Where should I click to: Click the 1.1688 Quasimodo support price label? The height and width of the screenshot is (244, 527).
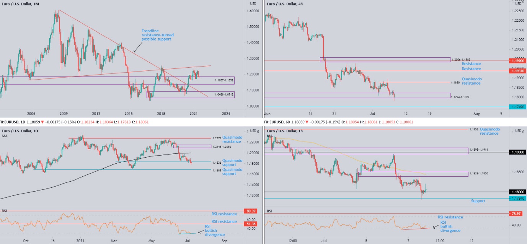[x=217, y=171]
